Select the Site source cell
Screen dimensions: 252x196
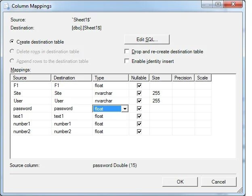click(31, 93)
